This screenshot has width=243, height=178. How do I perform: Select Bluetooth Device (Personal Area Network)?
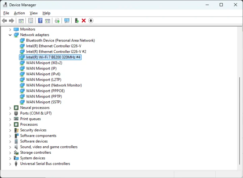tap(60, 41)
